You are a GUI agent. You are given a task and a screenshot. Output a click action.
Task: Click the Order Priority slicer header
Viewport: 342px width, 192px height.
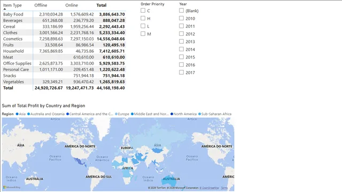click(152, 4)
